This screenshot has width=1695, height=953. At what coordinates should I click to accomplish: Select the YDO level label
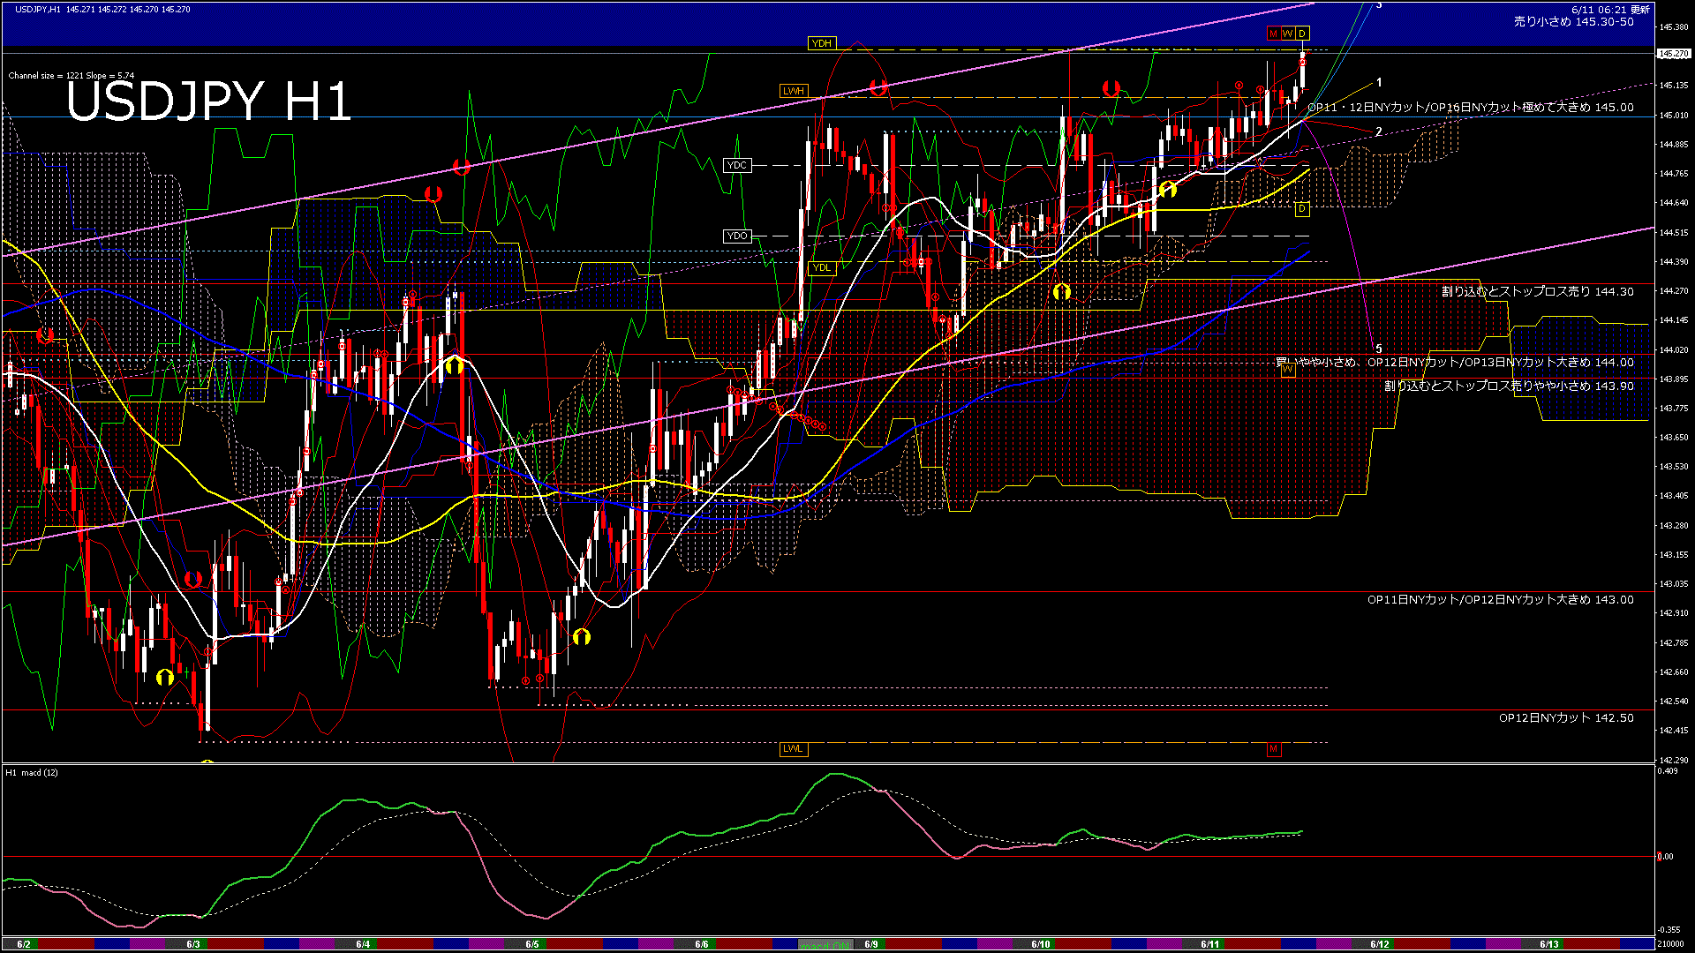(x=736, y=236)
